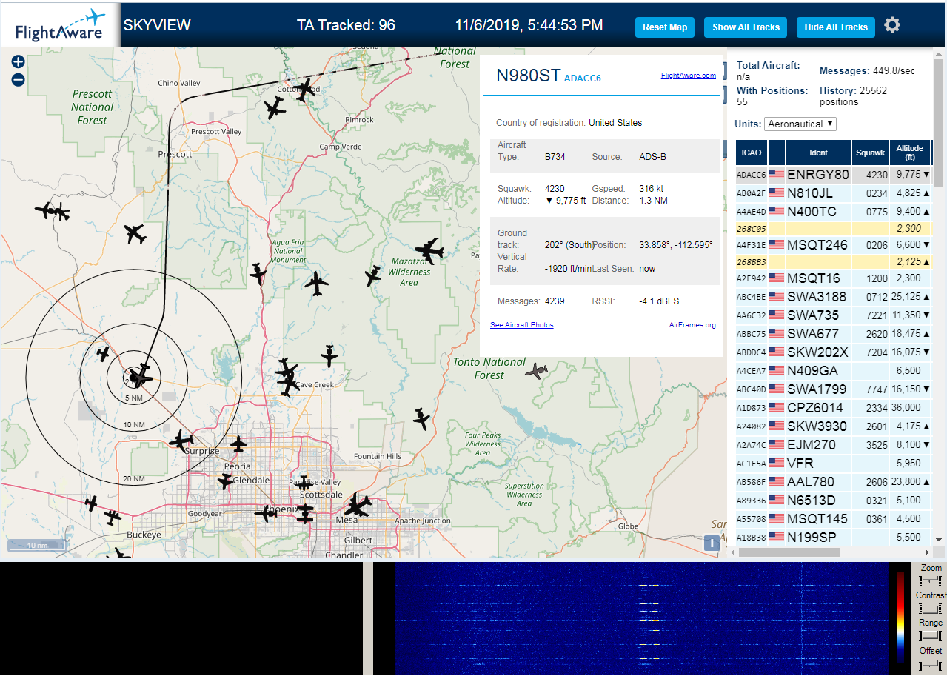This screenshot has width=947, height=676.
Task: Select gray aircraft in Tonto National Forest
Action: pyautogui.click(x=538, y=370)
